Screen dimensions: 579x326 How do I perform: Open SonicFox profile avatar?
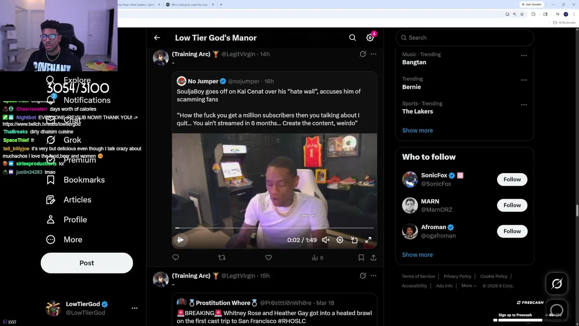tap(410, 179)
